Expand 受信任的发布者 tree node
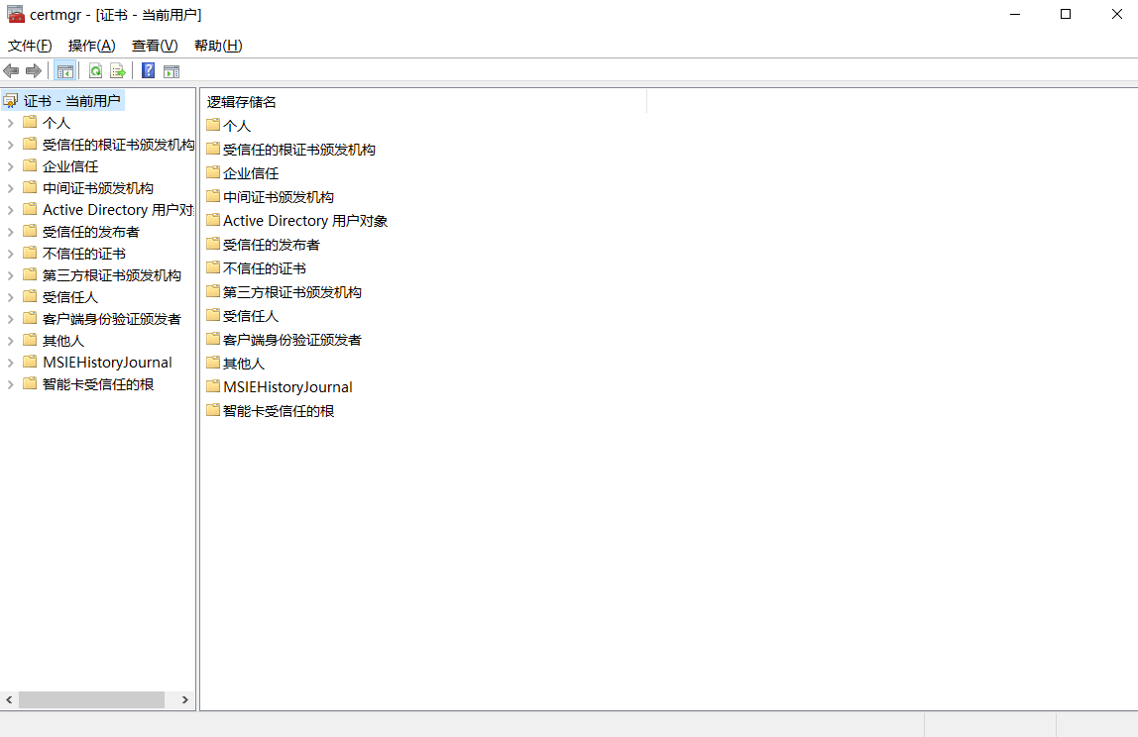Image resolution: width=1138 pixels, height=737 pixels. pyautogui.click(x=10, y=232)
